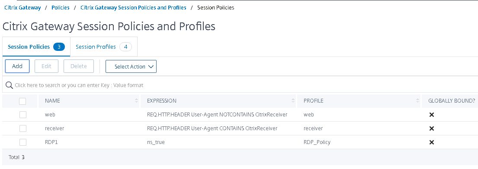Click the Total 3 count text
Viewport: 478px width, 169px height.
coord(16,157)
